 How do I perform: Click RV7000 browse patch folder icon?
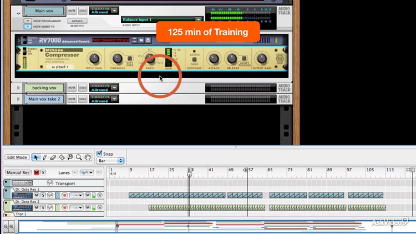[141, 40]
